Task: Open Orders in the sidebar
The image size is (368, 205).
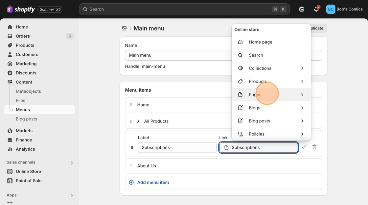Action: [x=23, y=36]
